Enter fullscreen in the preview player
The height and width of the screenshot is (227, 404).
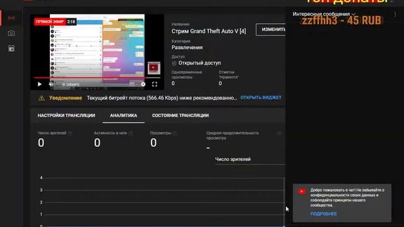[x=155, y=84]
